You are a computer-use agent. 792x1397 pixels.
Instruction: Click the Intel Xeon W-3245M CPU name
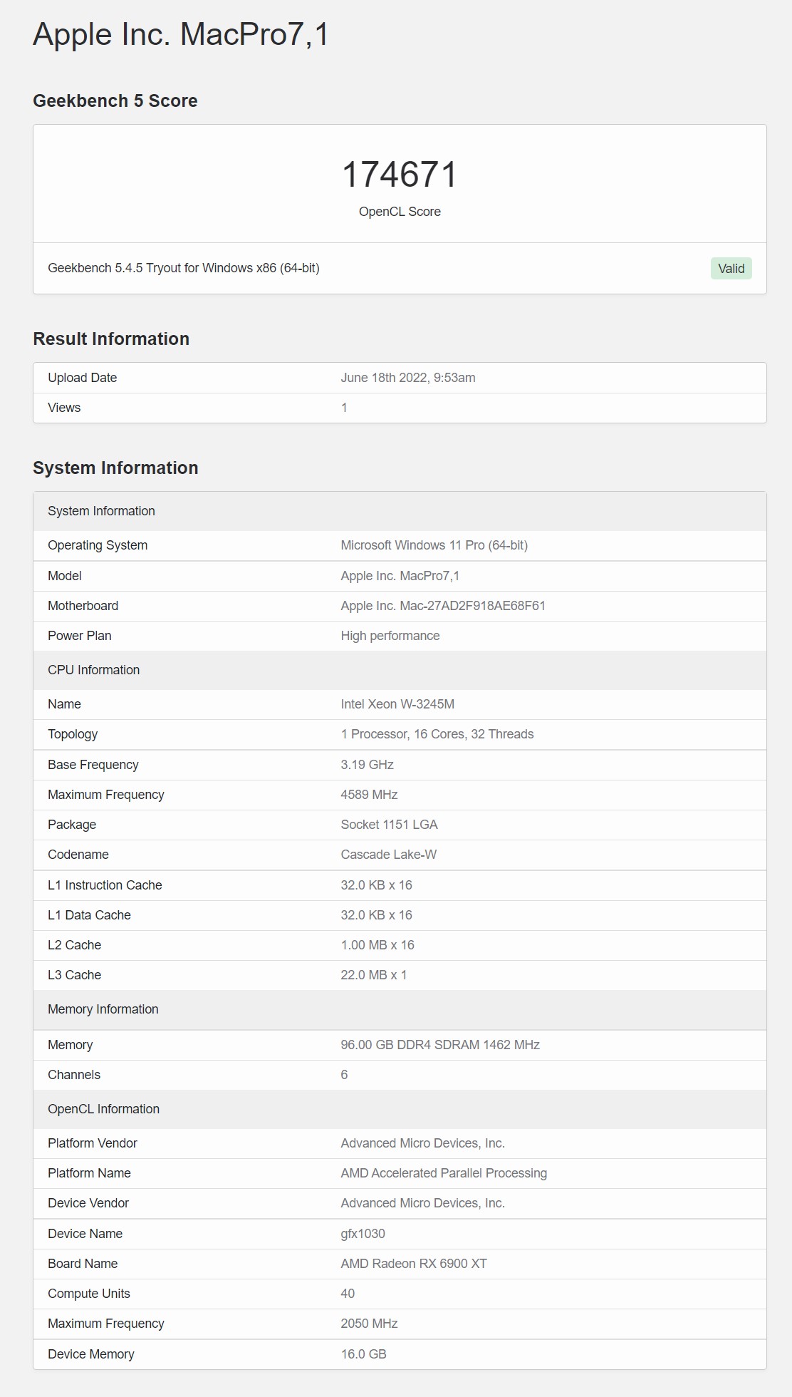(397, 704)
